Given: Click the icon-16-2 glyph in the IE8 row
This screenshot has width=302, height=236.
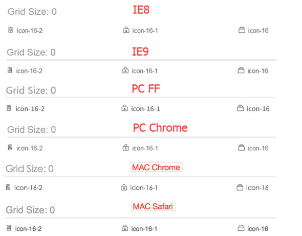Looking at the screenshot, I should [11, 30].
